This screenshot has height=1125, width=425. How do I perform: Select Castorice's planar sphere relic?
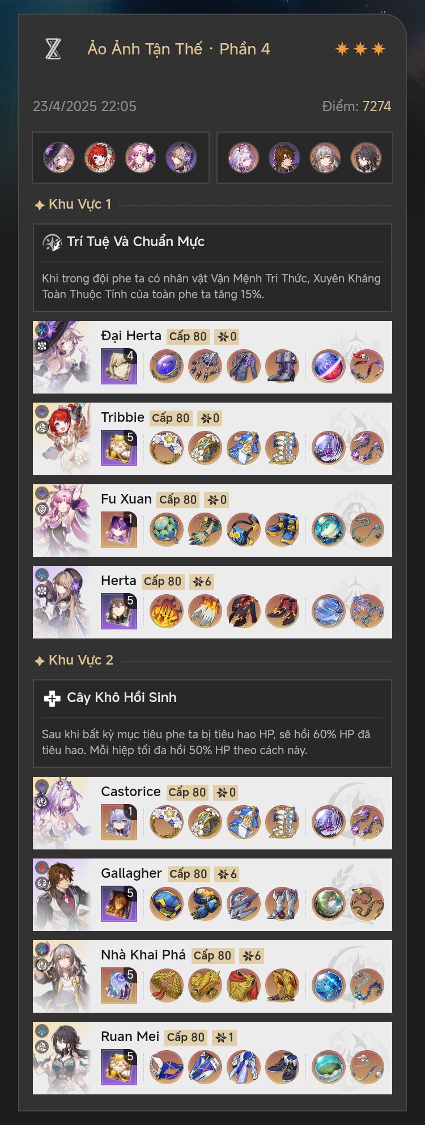pyautogui.click(x=329, y=822)
